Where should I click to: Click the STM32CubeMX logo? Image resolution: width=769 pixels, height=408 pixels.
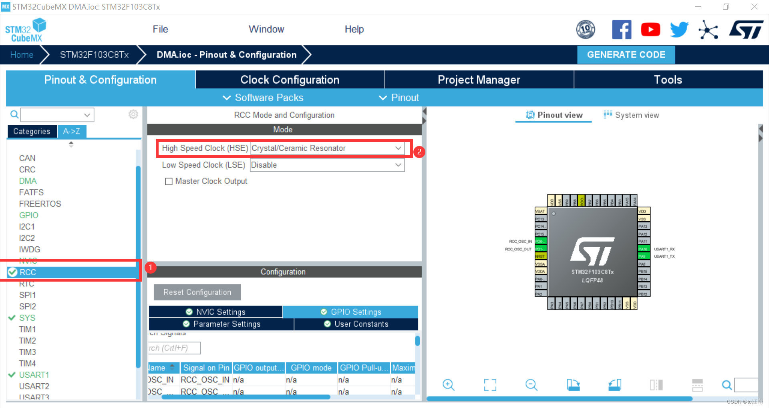click(26, 30)
